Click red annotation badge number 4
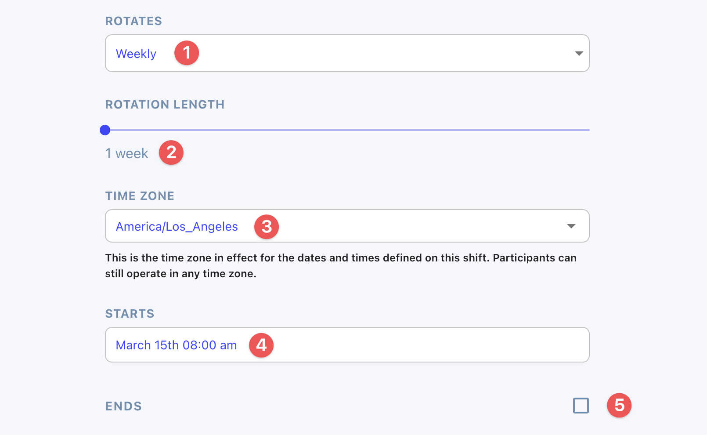Image resolution: width=707 pixels, height=435 pixels. tap(261, 345)
